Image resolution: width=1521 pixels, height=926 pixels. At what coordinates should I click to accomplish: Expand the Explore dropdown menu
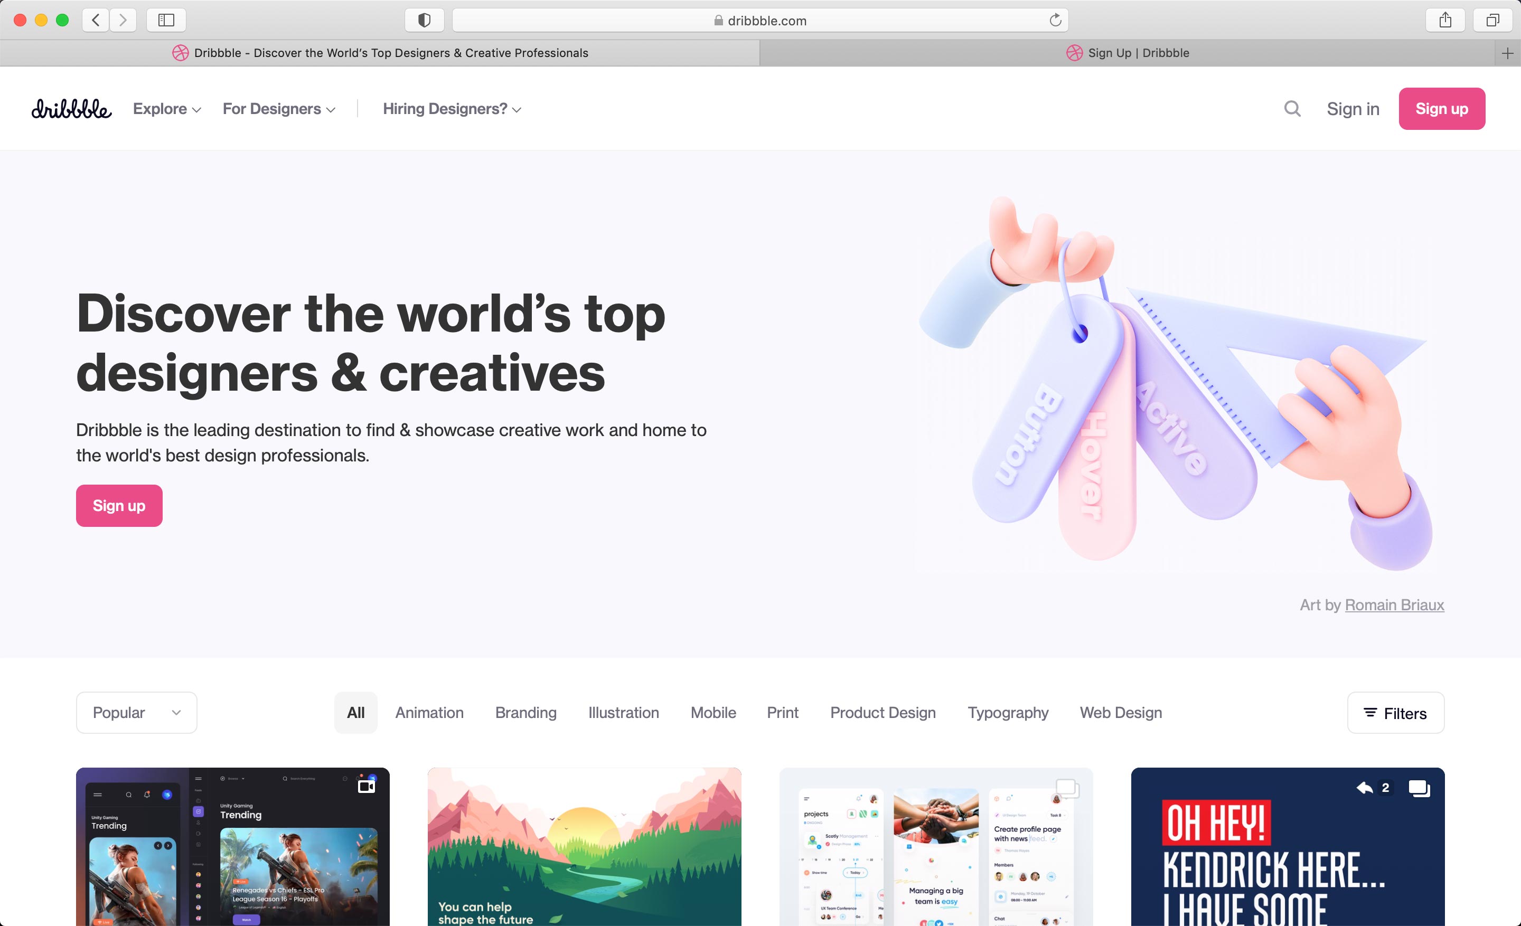[167, 109]
